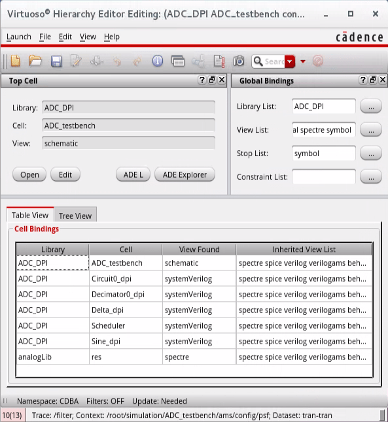
Task: Click the blue information icon
Action: tap(158, 61)
